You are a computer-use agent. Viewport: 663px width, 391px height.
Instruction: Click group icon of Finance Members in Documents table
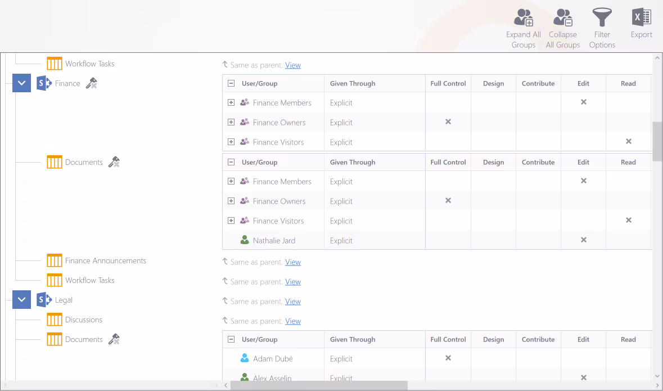tap(245, 181)
